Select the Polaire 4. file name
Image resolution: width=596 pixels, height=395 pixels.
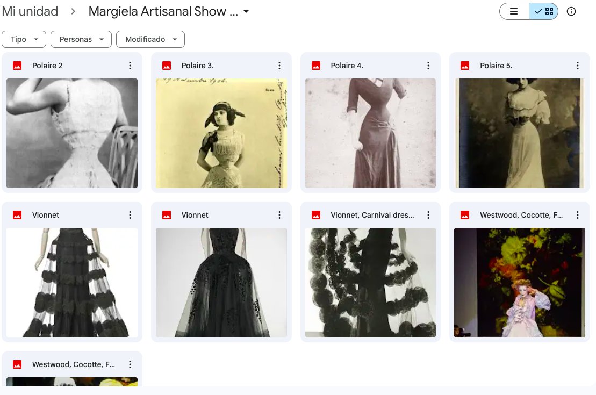coord(347,66)
